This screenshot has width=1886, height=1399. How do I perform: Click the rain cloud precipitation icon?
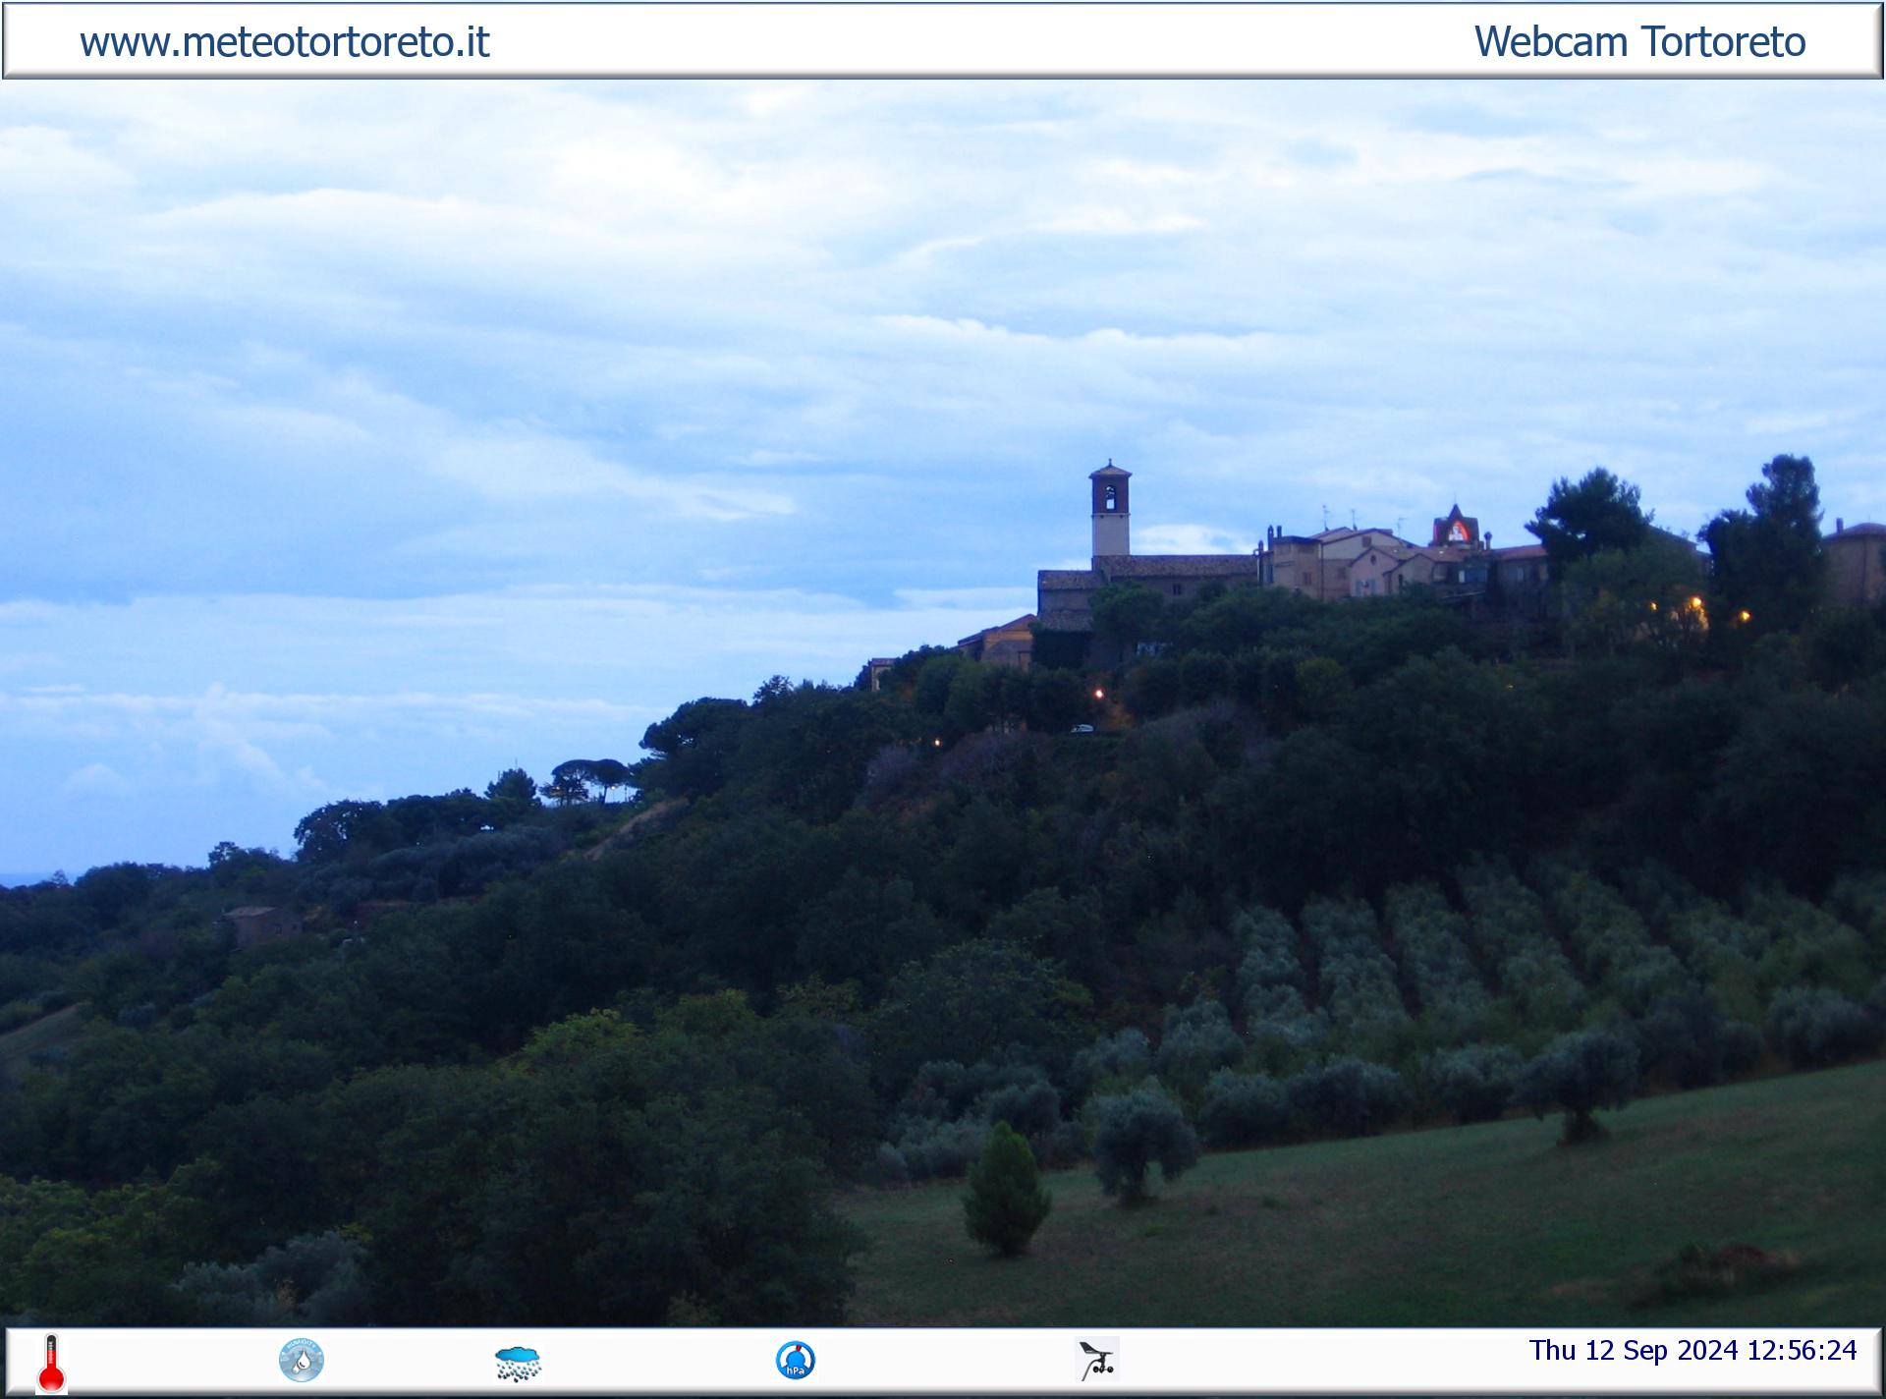point(518,1364)
